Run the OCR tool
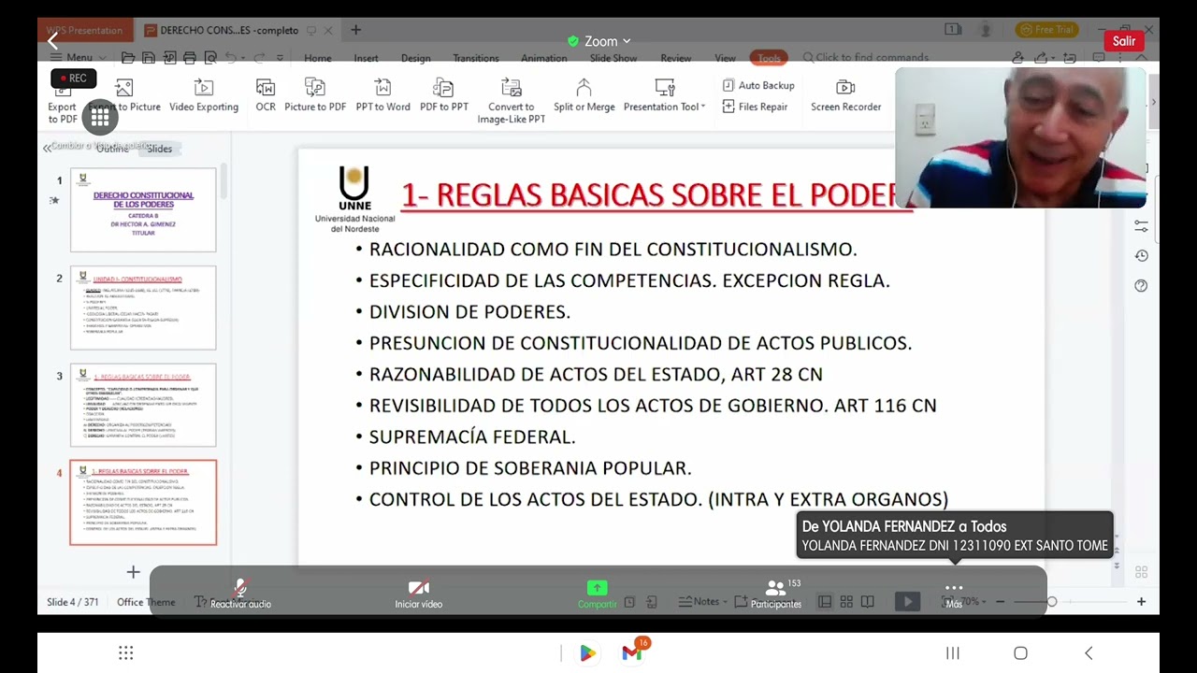The image size is (1197, 673). click(266, 95)
